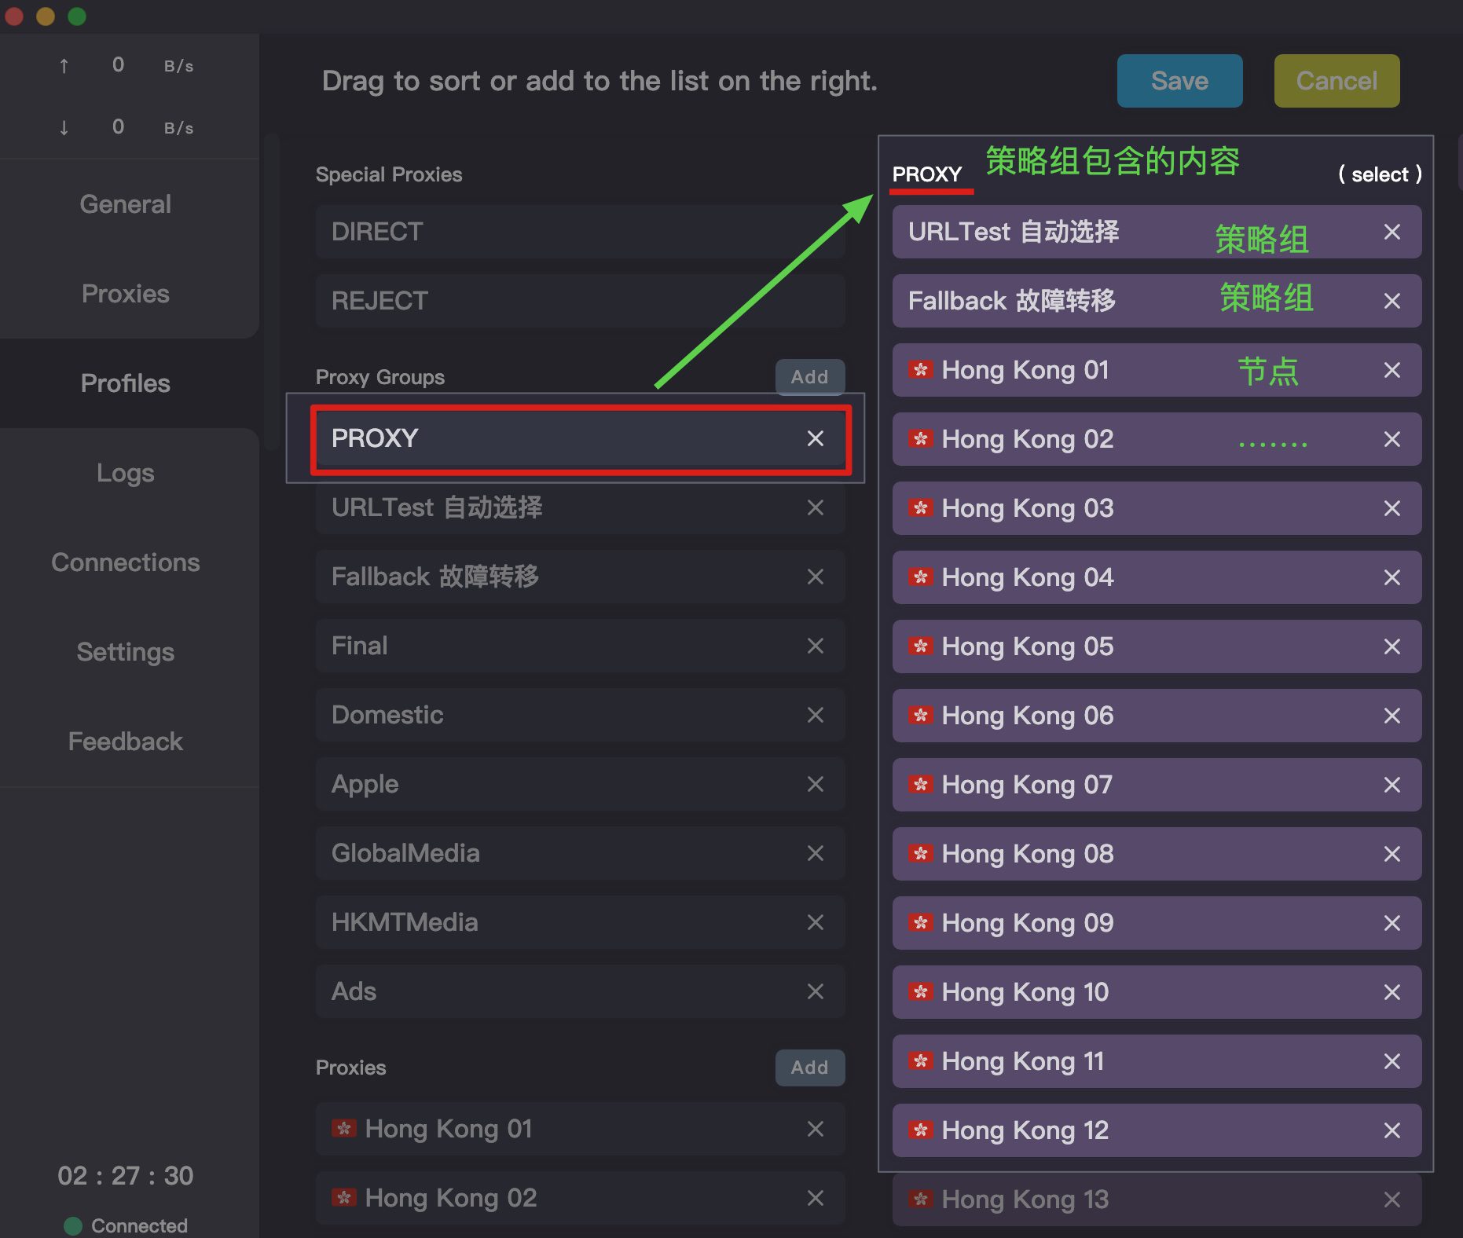Select the Domestic group row

coord(581,715)
